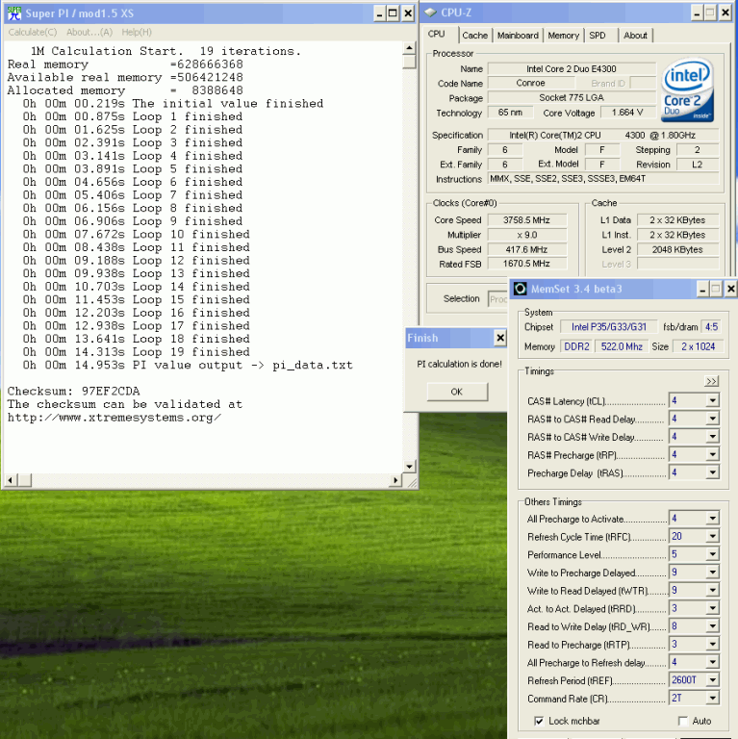The height and width of the screenshot is (739, 738).
Task: Close the Finish dialog
Action: (x=500, y=338)
